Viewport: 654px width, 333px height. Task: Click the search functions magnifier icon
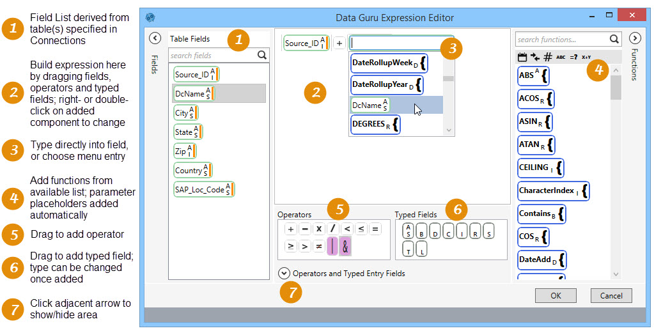[x=614, y=39]
